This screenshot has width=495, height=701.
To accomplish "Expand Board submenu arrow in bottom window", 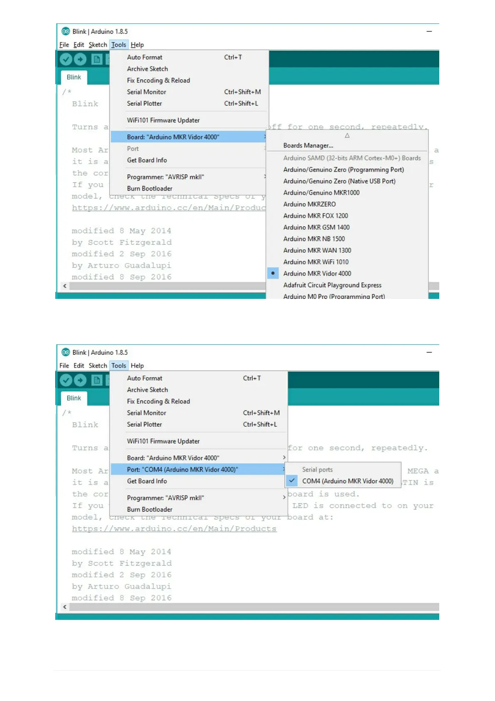I will (x=284, y=457).
